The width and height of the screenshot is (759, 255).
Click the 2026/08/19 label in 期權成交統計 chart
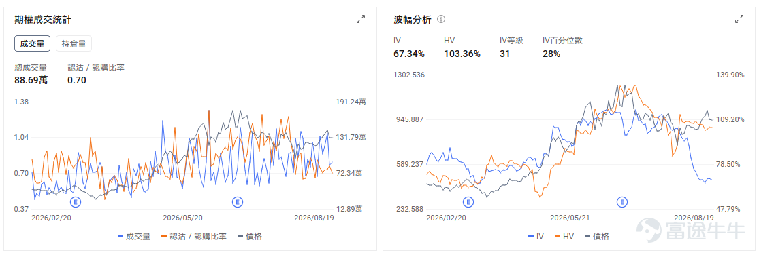point(314,218)
